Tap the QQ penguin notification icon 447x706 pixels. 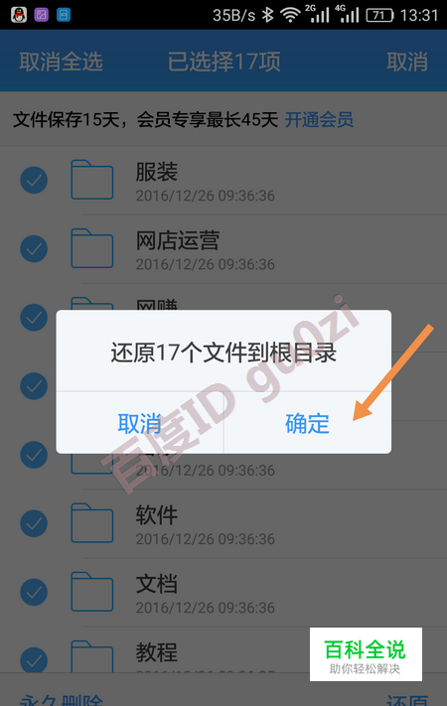pos(19,15)
